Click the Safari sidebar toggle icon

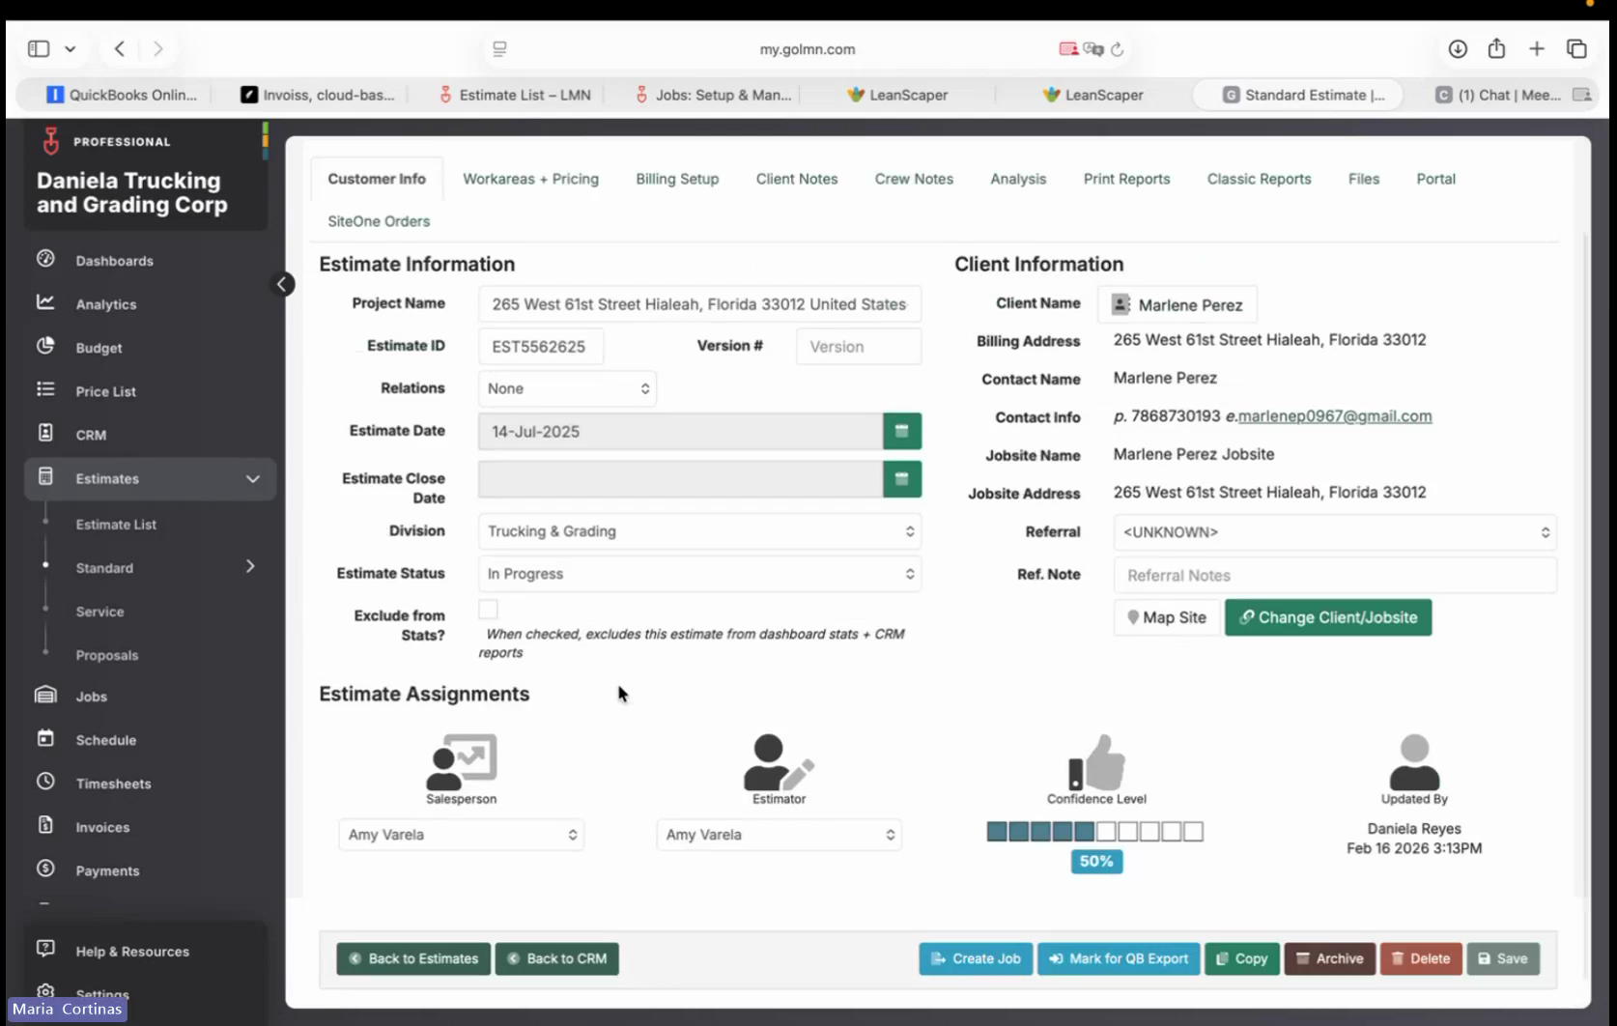tap(39, 48)
